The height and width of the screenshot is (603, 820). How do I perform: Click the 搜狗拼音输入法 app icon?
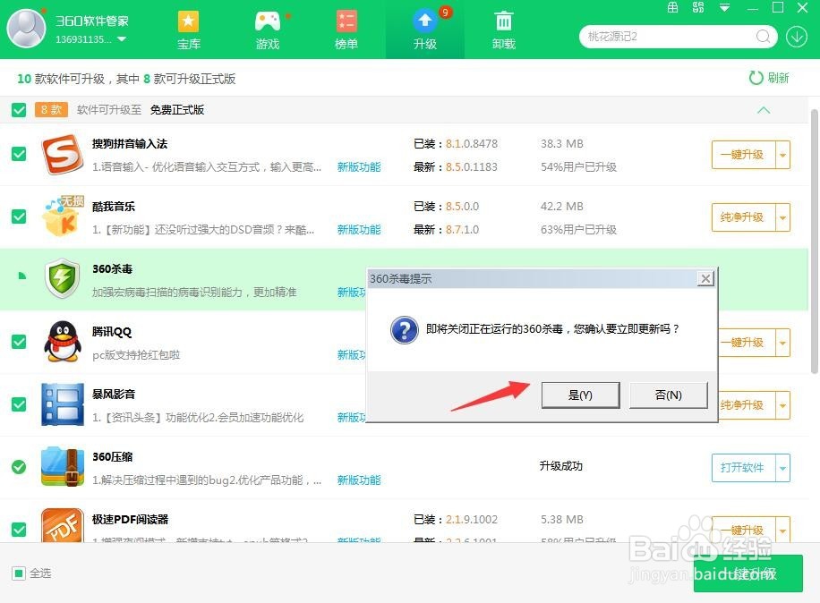coord(63,154)
